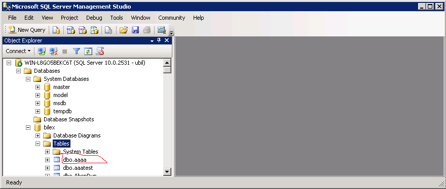
Task: Toggle the Object Explorer auto-hide pin
Action: pyautogui.click(x=159, y=40)
